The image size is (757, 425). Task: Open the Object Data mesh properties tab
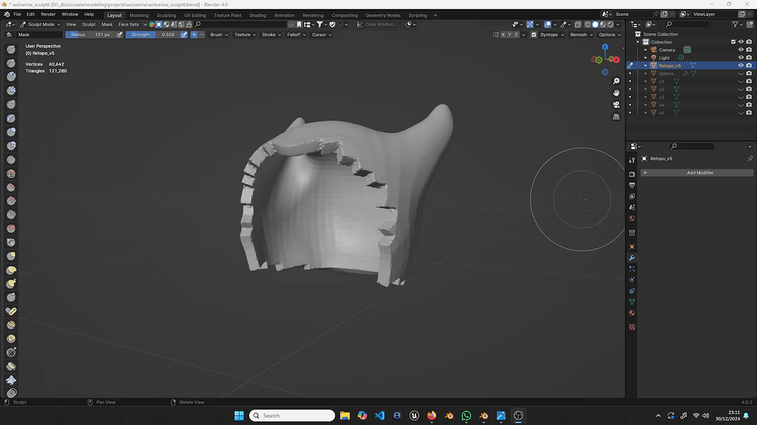click(x=632, y=302)
